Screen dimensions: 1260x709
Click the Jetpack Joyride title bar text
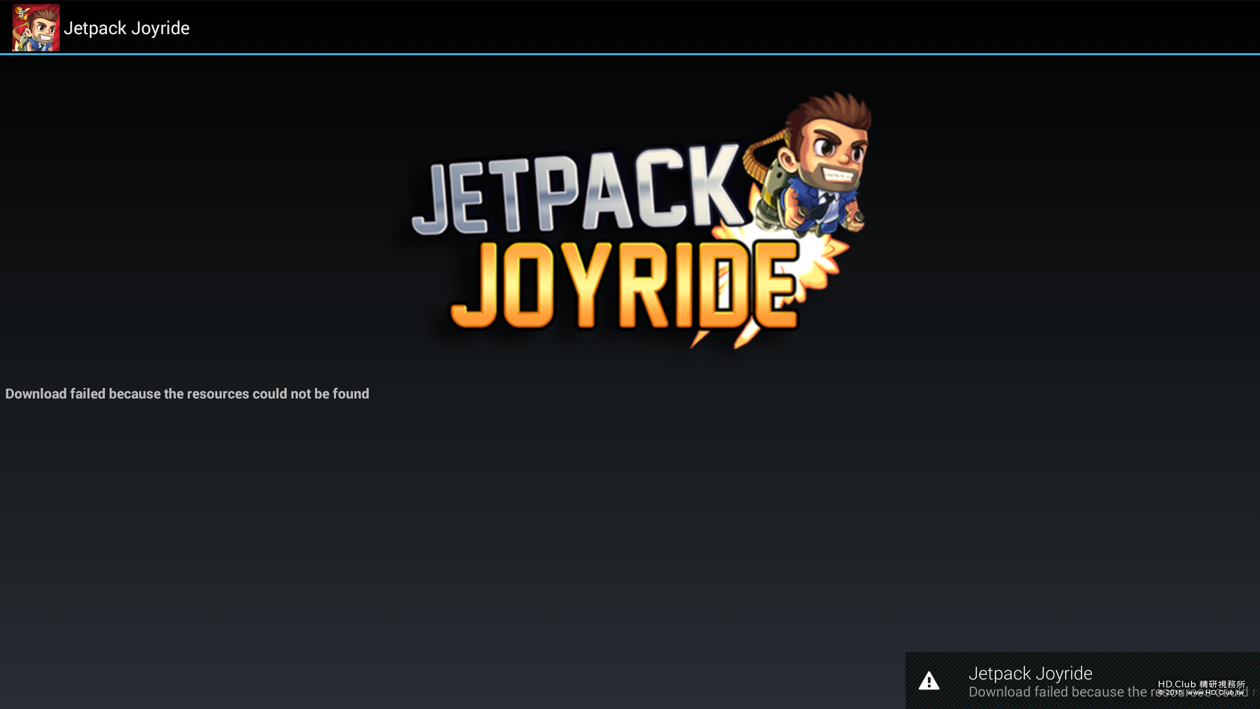click(127, 28)
